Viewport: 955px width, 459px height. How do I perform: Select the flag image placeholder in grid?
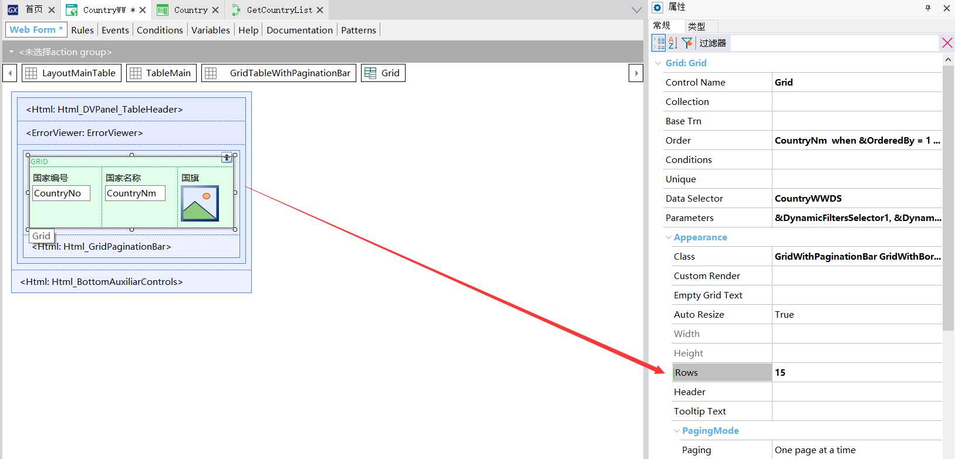(x=200, y=203)
